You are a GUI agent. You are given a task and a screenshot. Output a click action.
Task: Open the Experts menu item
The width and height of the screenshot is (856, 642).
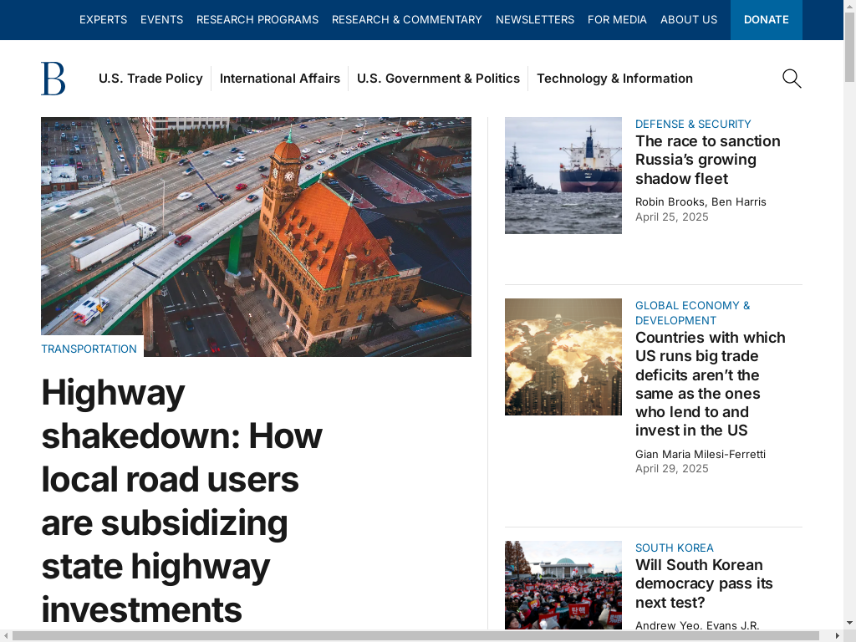click(103, 20)
